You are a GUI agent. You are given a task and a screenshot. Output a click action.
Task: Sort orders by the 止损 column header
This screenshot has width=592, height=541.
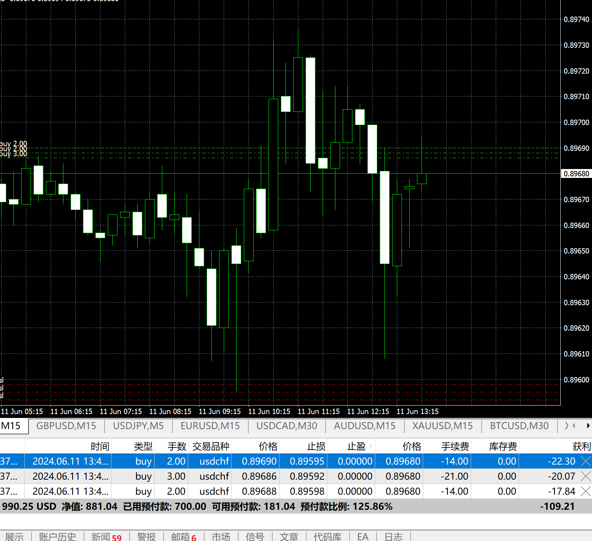tap(303, 446)
